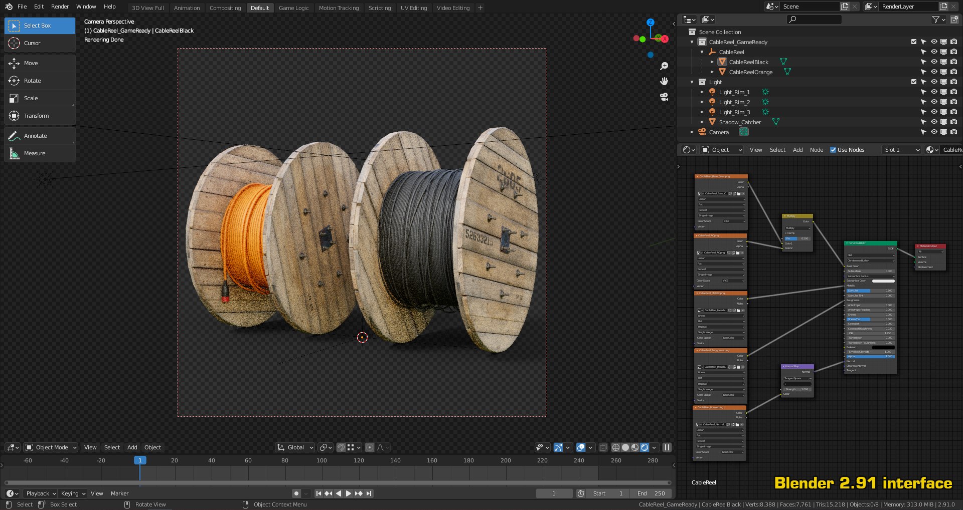Uncheck the CableReel_GameReady collection checkbox
This screenshot has height=510, width=963.
click(913, 42)
